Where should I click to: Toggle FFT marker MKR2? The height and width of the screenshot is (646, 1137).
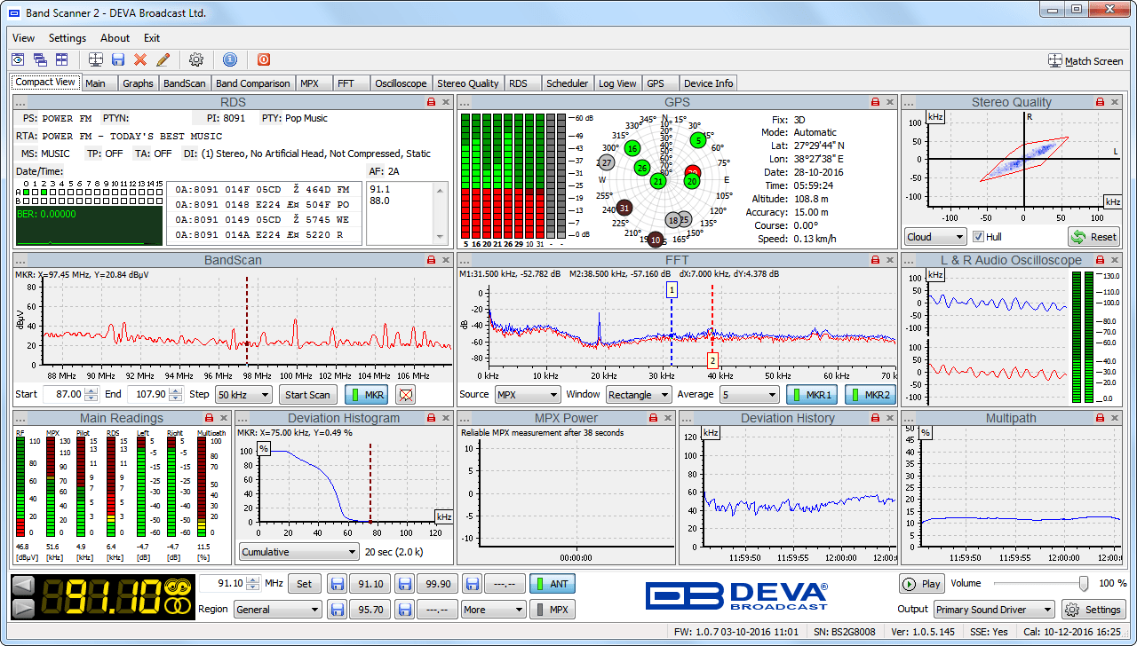point(870,395)
